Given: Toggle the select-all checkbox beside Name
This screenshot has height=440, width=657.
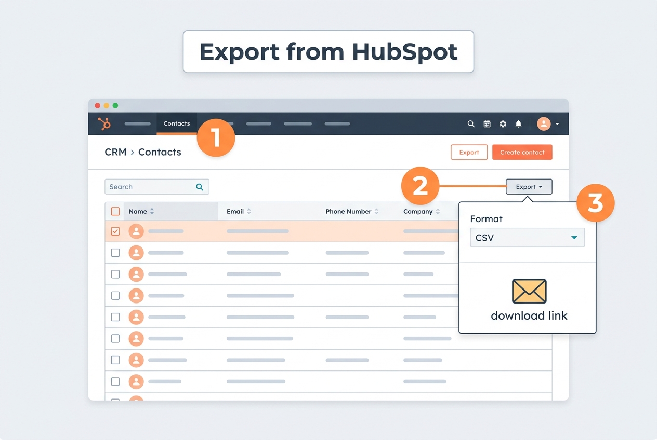Looking at the screenshot, I should point(115,211).
